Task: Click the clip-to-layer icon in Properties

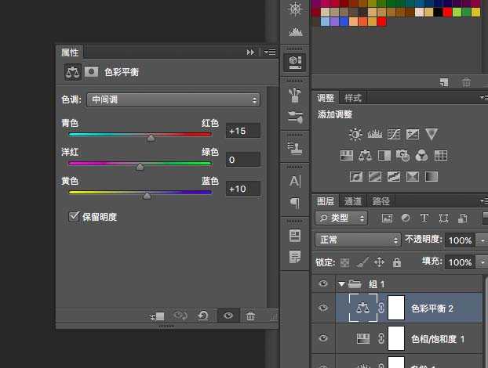Action: tap(155, 316)
